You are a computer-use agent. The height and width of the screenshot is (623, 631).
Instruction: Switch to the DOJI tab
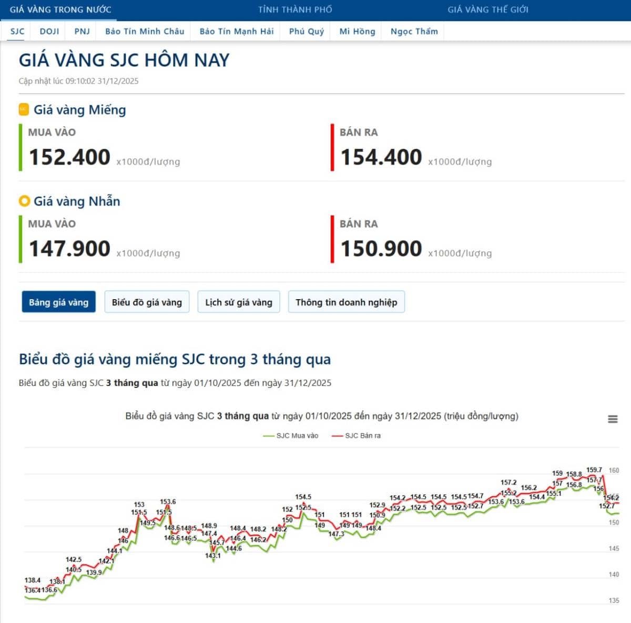pyautogui.click(x=49, y=31)
